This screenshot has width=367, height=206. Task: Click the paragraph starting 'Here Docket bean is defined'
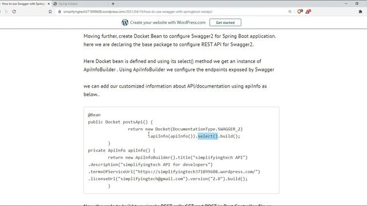click(179, 65)
